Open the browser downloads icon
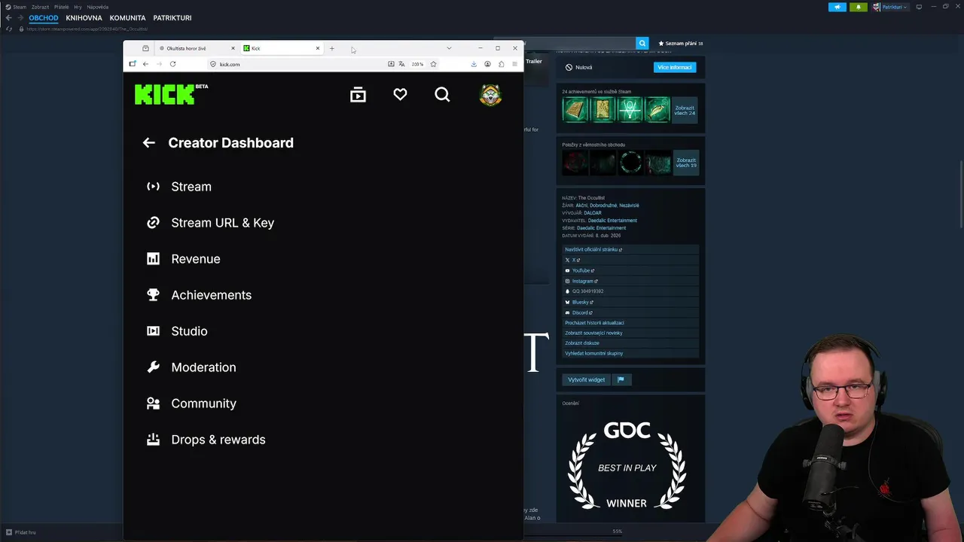This screenshot has width=964, height=542. click(474, 64)
